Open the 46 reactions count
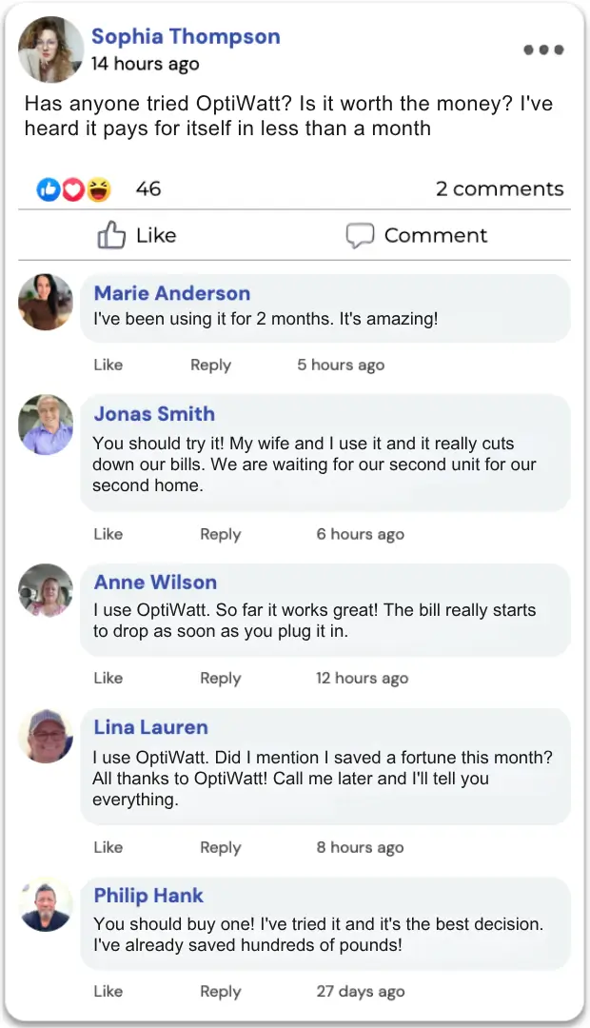 click(x=148, y=188)
